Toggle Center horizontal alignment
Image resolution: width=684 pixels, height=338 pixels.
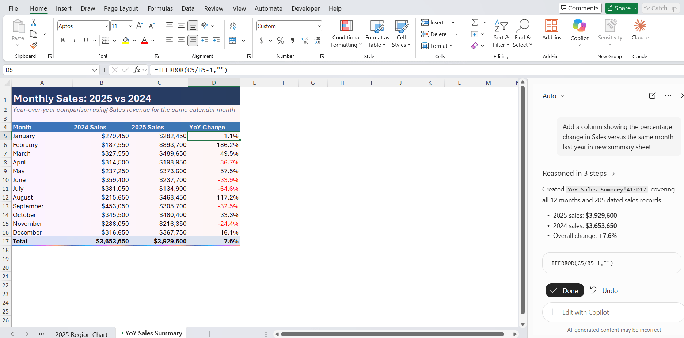[181, 40]
